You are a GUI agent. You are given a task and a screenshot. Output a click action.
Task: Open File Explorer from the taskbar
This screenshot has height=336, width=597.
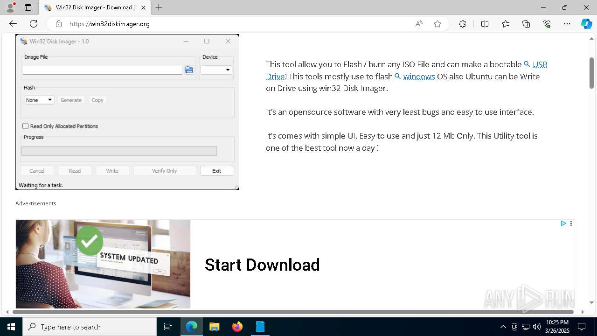(215, 327)
